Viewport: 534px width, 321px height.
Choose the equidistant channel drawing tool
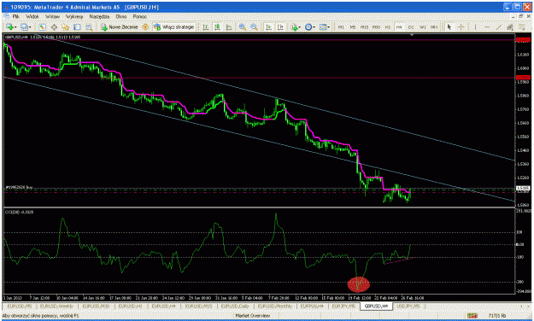point(510,27)
